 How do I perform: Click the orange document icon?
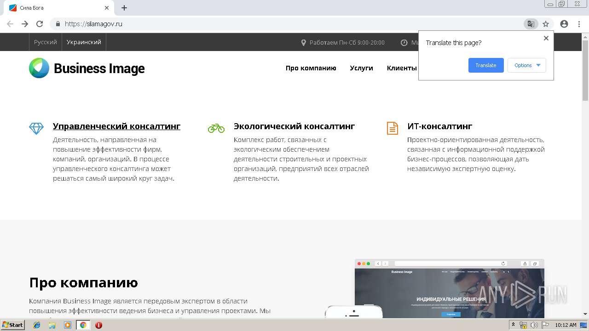click(393, 128)
